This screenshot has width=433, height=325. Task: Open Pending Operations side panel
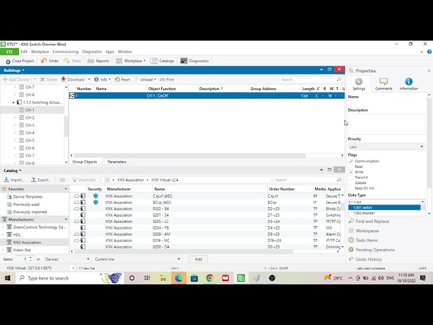click(x=371, y=250)
